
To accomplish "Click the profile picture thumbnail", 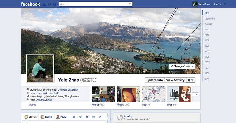I will 40,69.
